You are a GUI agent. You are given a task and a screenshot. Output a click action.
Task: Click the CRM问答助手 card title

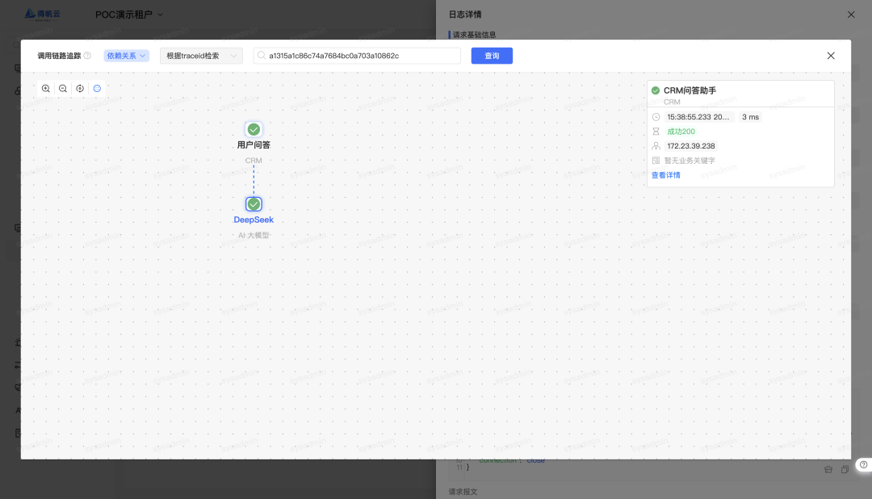coord(690,90)
